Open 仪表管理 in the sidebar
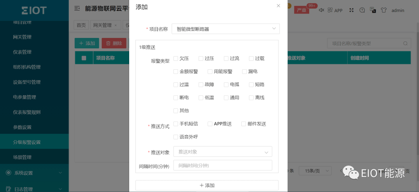This screenshot has height=192, width=419. (x=22, y=52)
